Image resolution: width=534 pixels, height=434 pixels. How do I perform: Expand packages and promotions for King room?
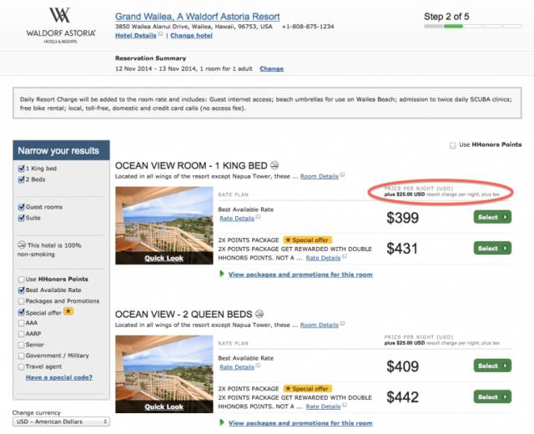click(300, 275)
